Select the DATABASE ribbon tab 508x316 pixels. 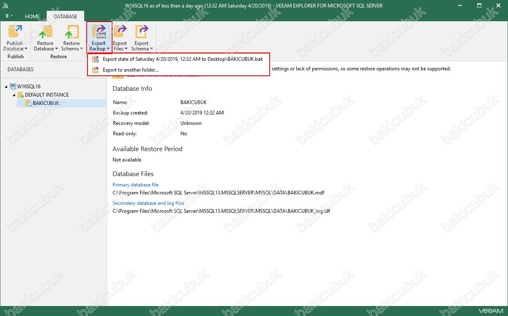[65, 17]
